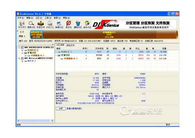Click the extended partition (扩展分区) icon in tree
The height and width of the screenshot is (138, 195).
pos(25,53)
